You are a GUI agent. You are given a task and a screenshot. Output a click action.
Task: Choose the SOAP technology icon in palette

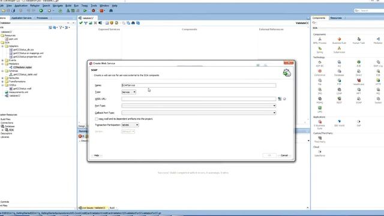359,98
